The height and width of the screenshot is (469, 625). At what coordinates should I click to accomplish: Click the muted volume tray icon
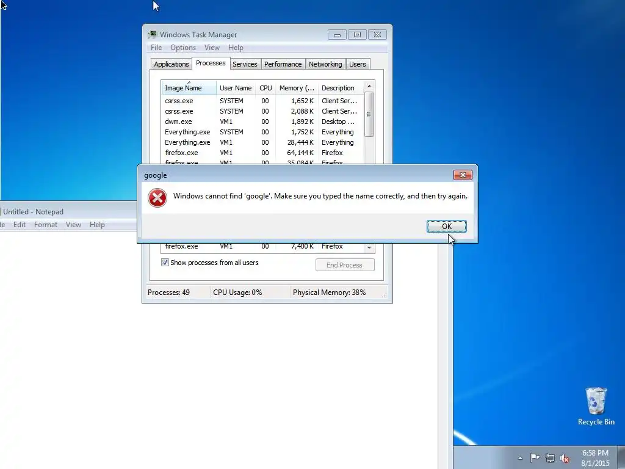click(x=565, y=459)
